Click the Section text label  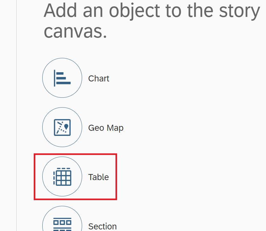(102, 227)
